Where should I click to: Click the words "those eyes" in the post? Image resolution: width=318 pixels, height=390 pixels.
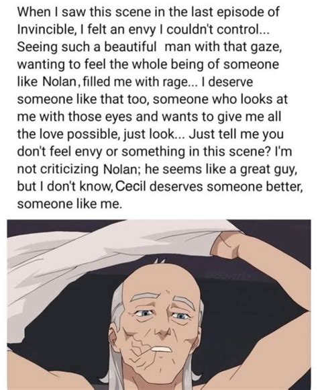(100, 117)
